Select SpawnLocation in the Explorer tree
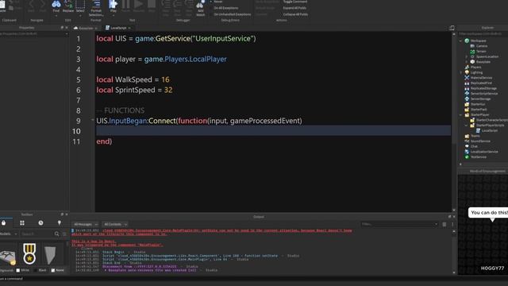508x286 pixels. 484,56
